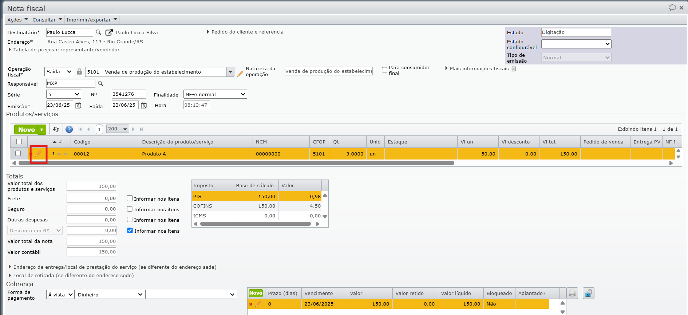Click the padlock icon in Cobrança section

tap(588, 293)
